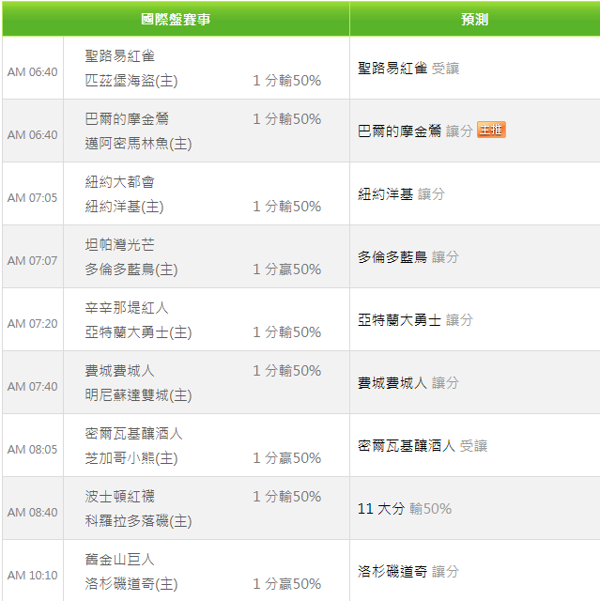Select team 芝加哥小熊(主)
This screenshot has height=601, width=600.
(x=131, y=458)
